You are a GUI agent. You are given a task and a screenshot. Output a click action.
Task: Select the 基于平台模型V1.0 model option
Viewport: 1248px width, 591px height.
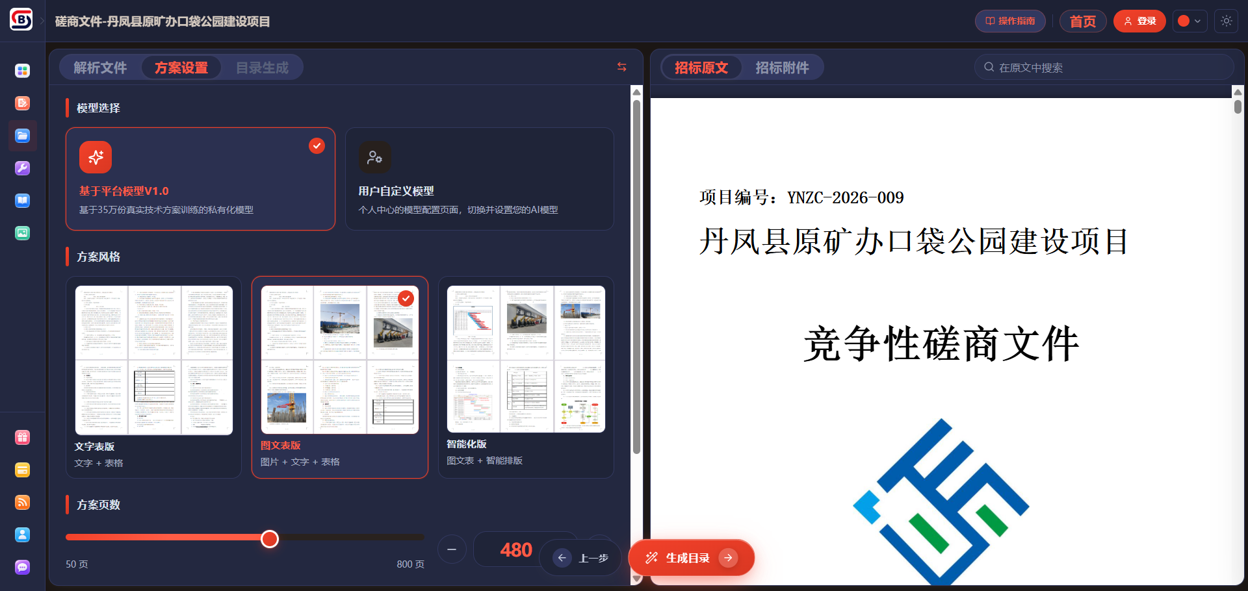[200, 179]
